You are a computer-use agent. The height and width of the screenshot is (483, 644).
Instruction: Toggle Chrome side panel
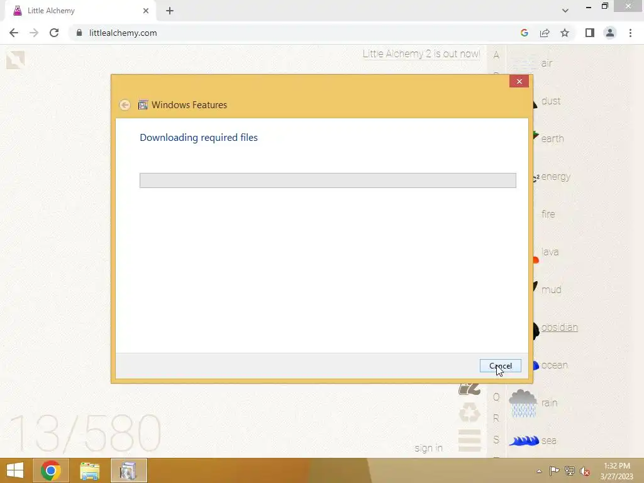590,33
